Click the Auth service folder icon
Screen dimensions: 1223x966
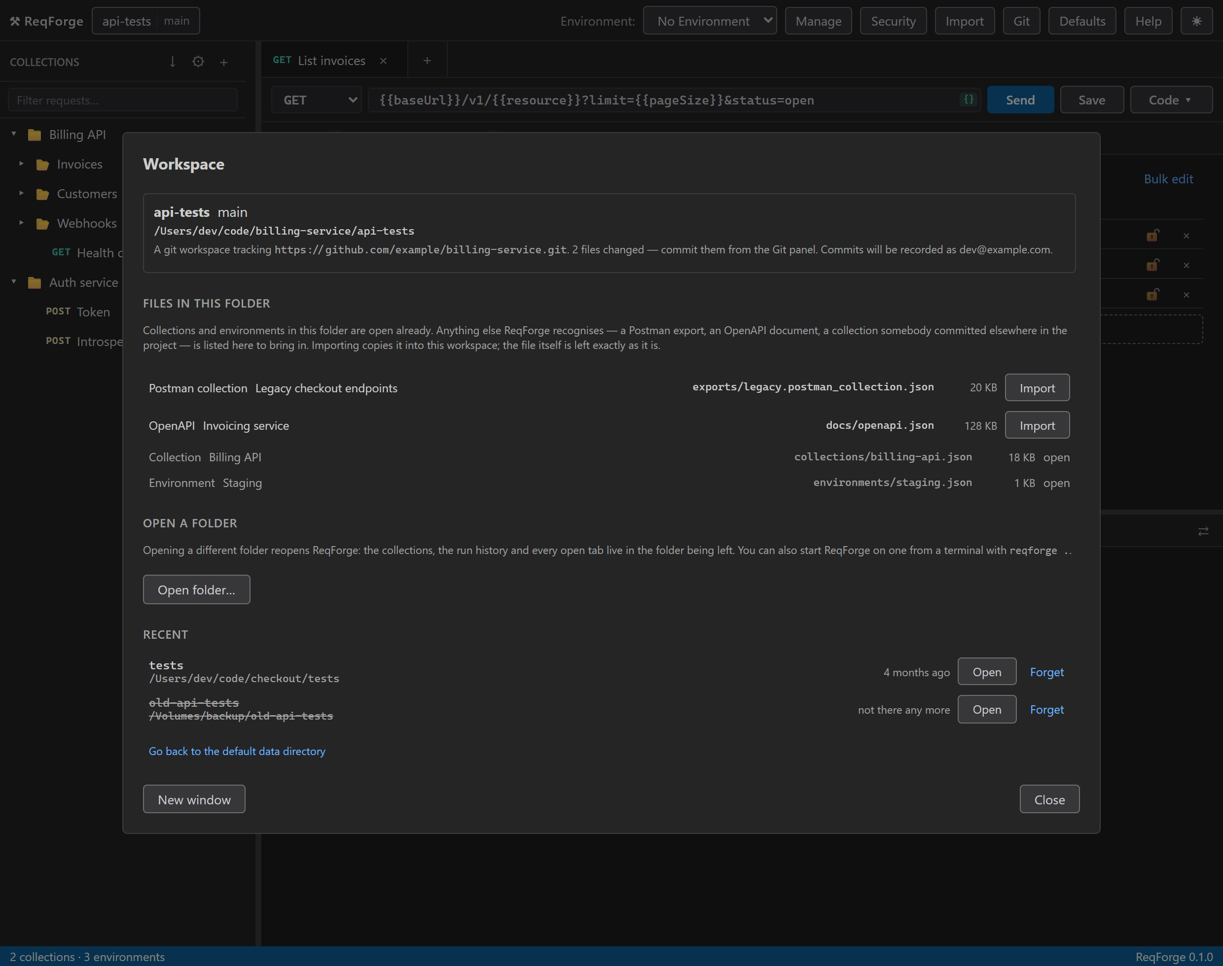point(35,282)
